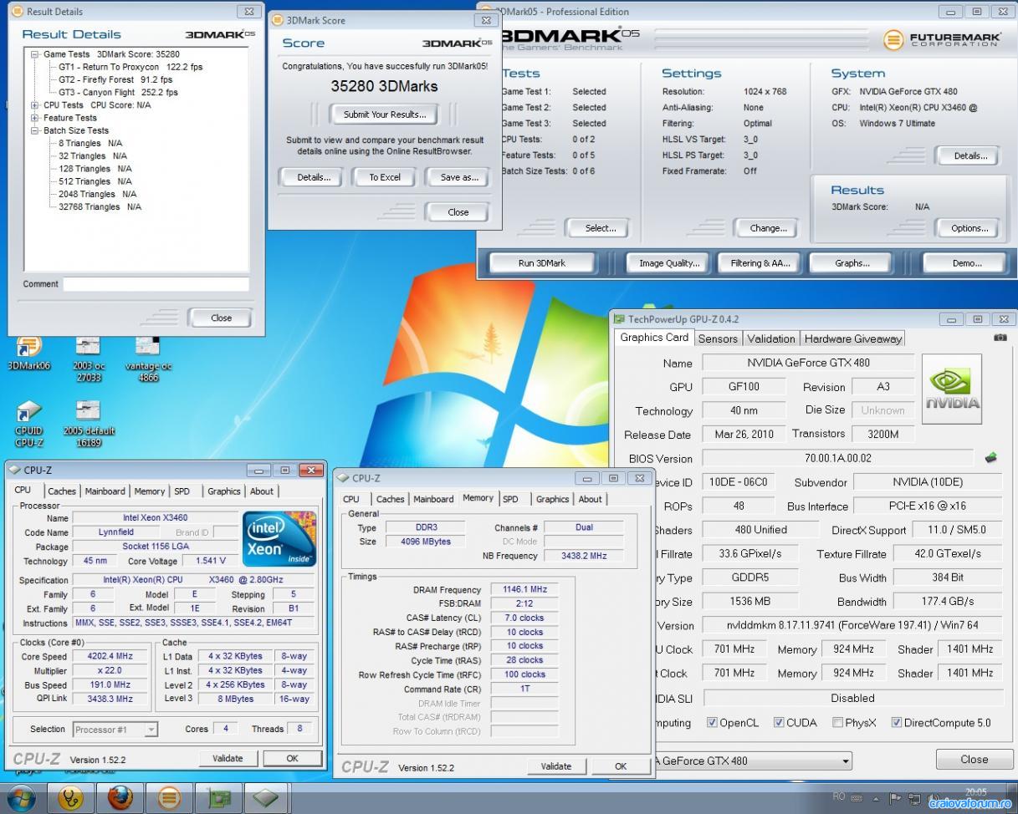Viewport: 1018px width, 814px height.
Task: Click Details in the 3DMark Score dialog
Action: (314, 177)
